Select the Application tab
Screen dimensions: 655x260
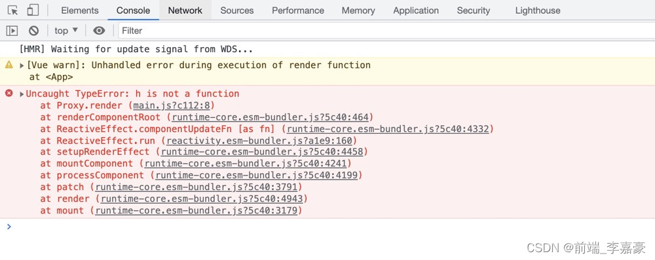pos(416,10)
